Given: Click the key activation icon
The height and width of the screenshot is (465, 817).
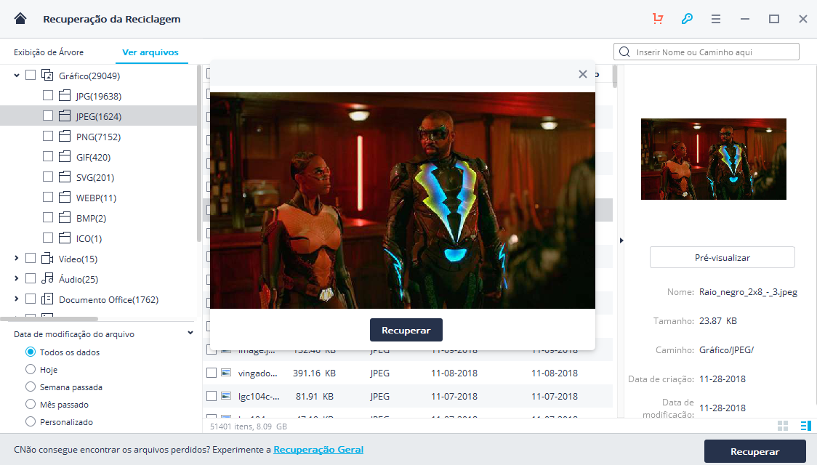Looking at the screenshot, I should pyautogui.click(x=687, y=19).
